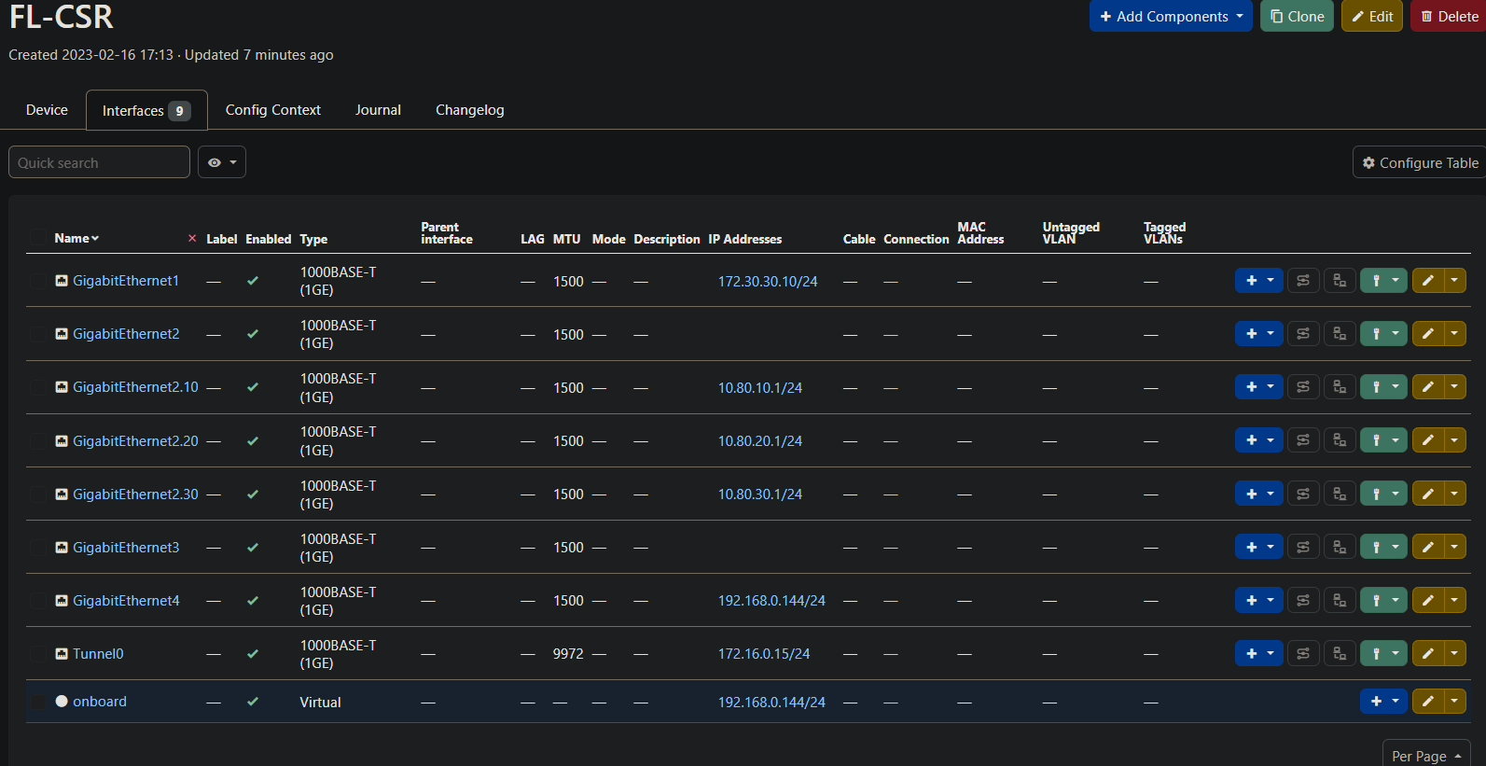Click the blue plus add button for GigabitEthernet2.20
This screenshot has width=1486, height=766.
1259,440
